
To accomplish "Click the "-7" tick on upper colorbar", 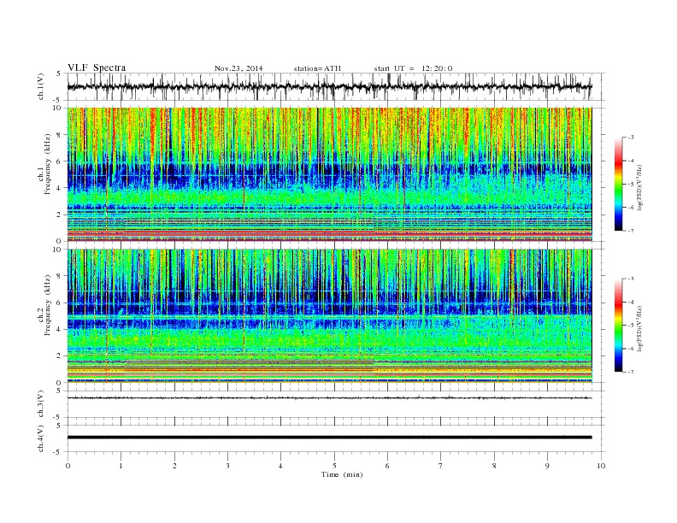I will 630,231.
